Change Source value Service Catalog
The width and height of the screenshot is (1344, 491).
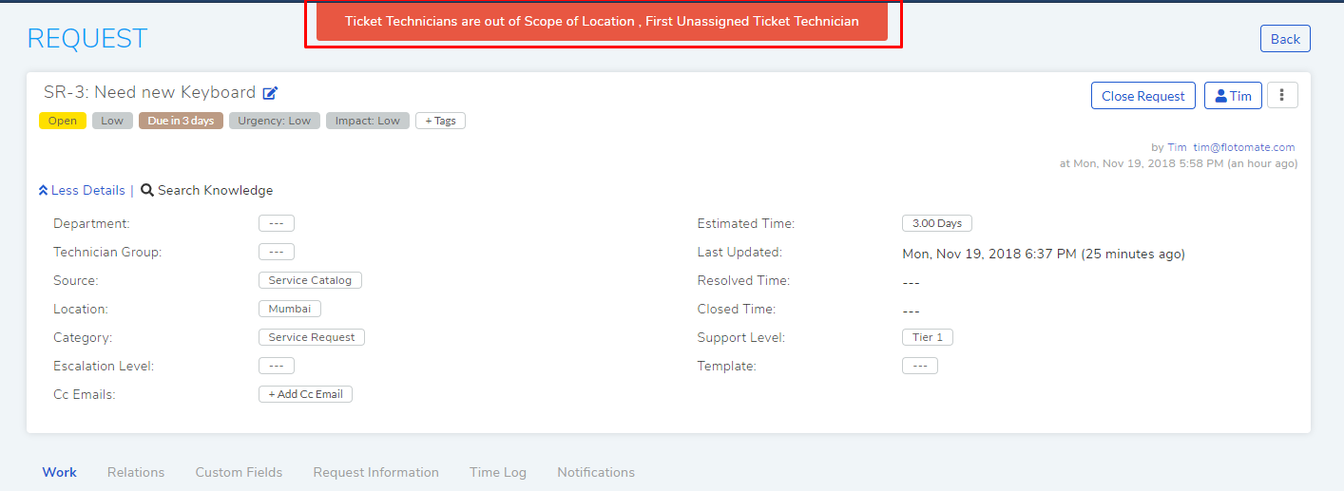[x=310, y=280]
